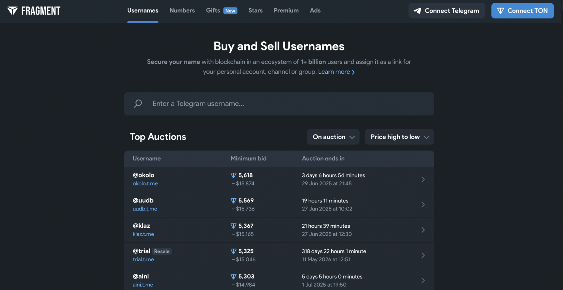This screenshot has height=290, width=563.
Task: Go to the Stars tab
Action: 256,11
